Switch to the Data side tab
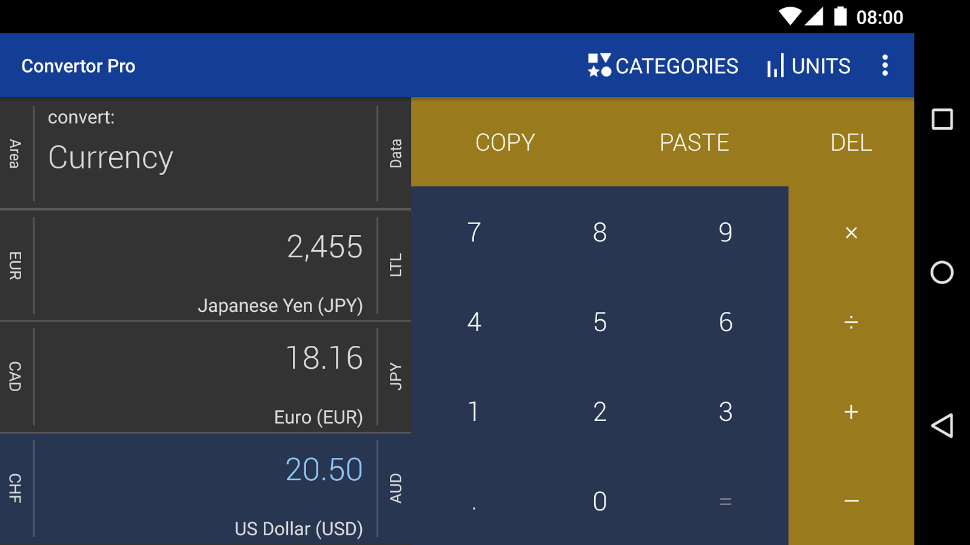This screenshot has width=970, height=545. coord(395,154)
